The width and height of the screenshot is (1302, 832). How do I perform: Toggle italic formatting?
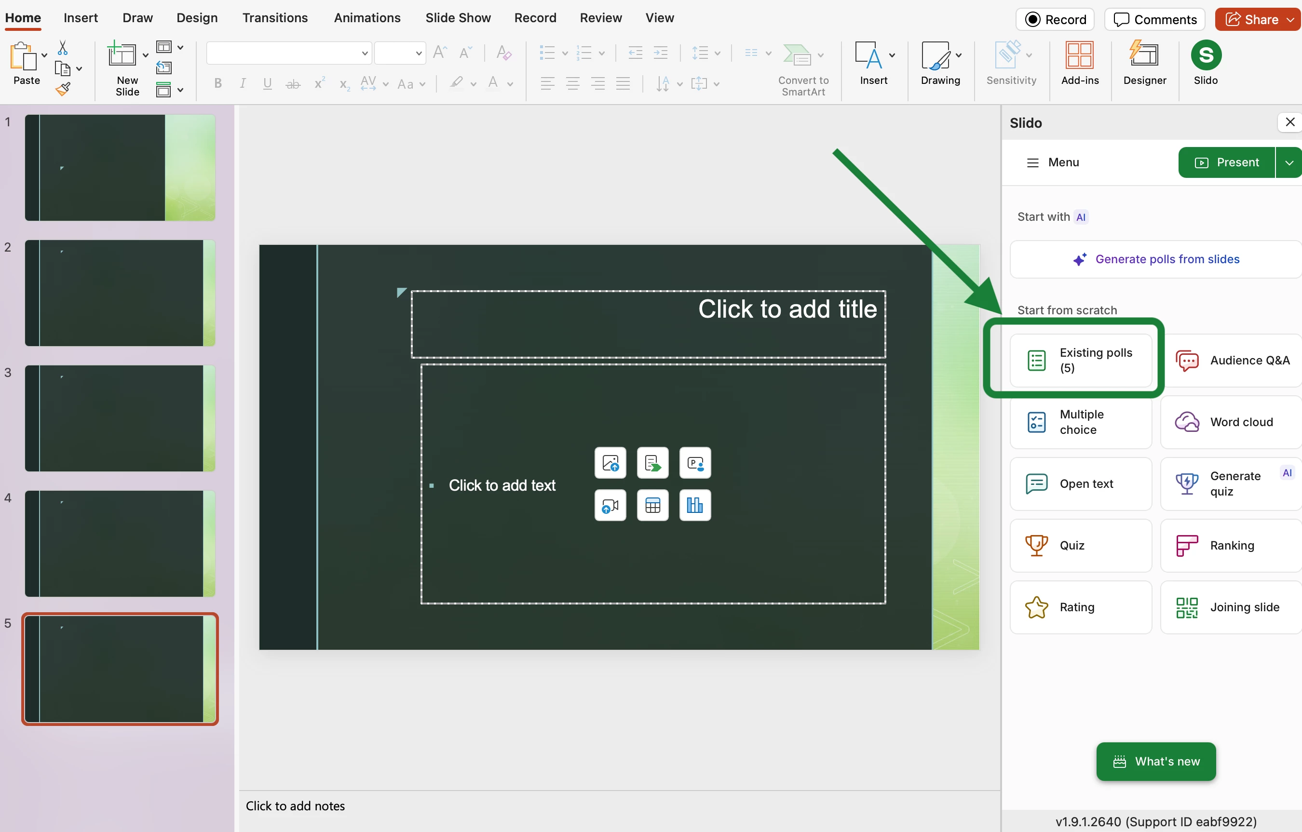pos(243,84)
